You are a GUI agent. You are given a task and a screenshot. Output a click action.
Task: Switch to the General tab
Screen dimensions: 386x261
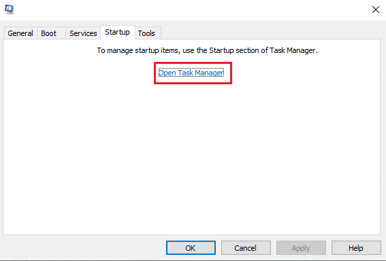coord(20,33)
